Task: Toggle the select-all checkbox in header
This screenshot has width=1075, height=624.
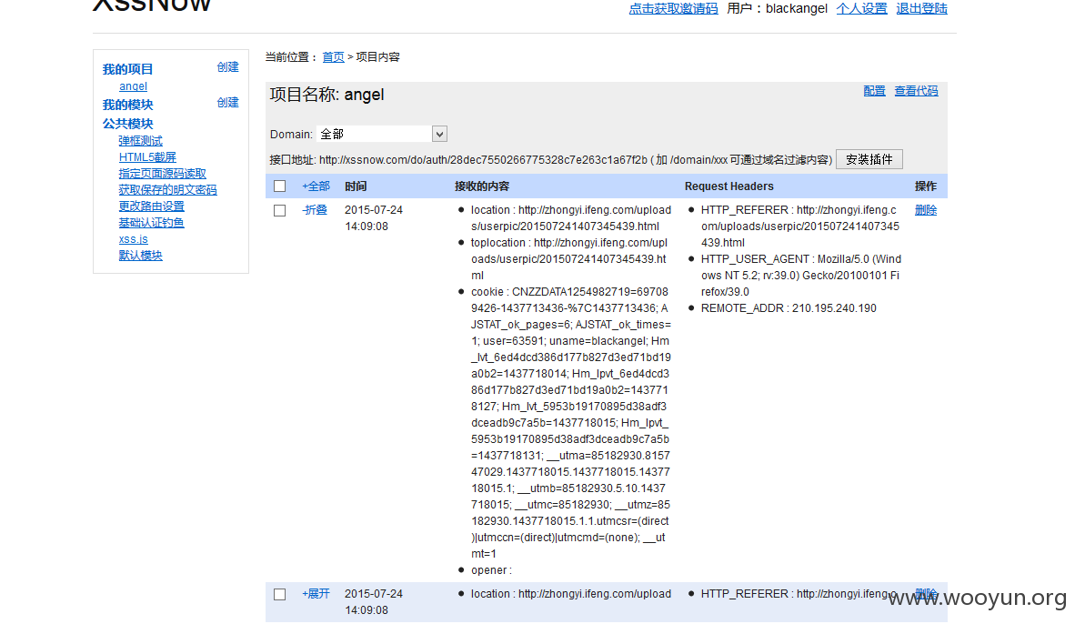Action: pos(280,186)
